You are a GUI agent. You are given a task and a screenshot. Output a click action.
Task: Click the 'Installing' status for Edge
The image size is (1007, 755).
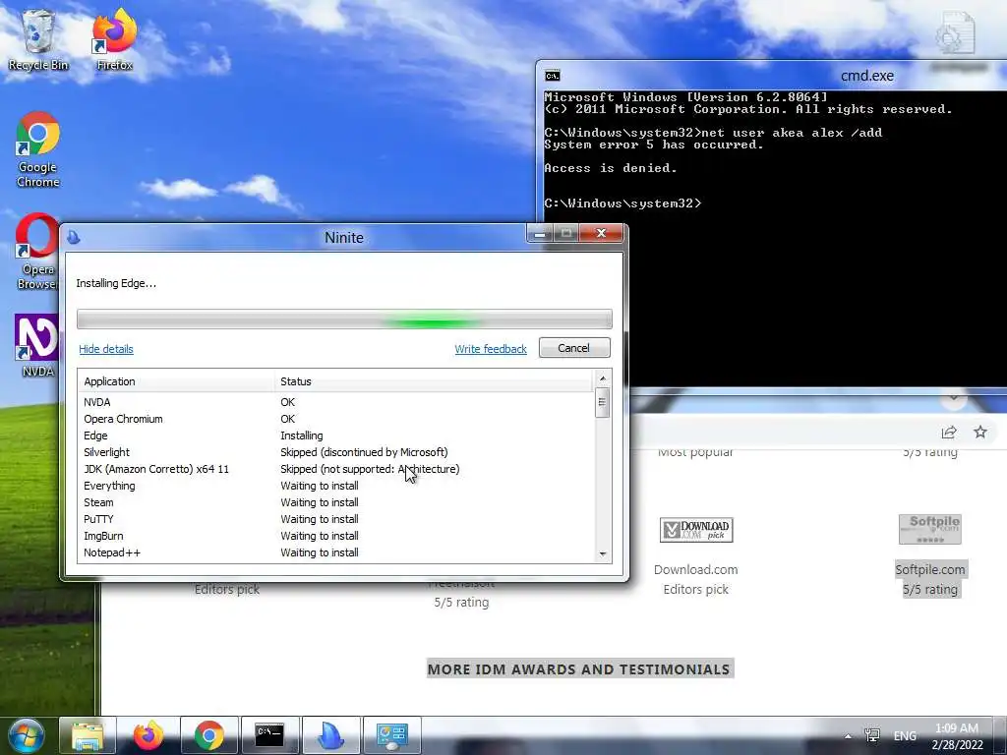(x=301, y=436)
